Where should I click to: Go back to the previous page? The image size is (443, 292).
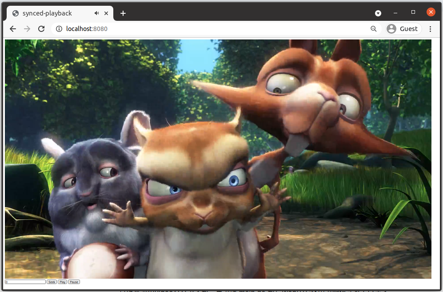pos(13,29)
